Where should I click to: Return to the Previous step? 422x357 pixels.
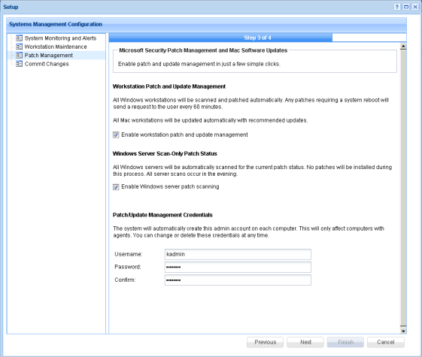pos(265,342)
